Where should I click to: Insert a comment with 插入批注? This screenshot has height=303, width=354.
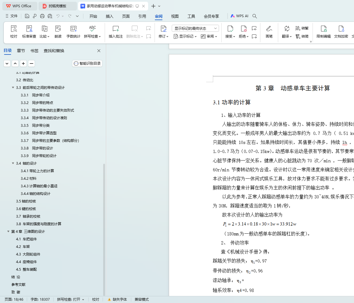(116, 32)
